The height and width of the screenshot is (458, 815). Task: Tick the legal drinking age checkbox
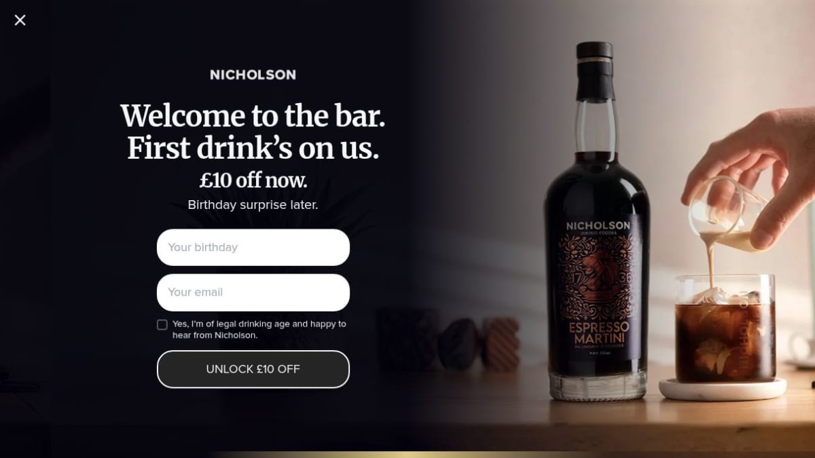(x=162, y=324)
